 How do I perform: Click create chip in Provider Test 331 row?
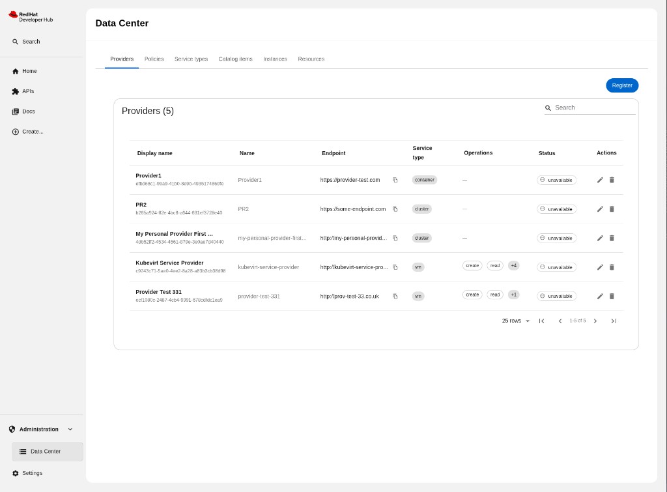point(472,295)
